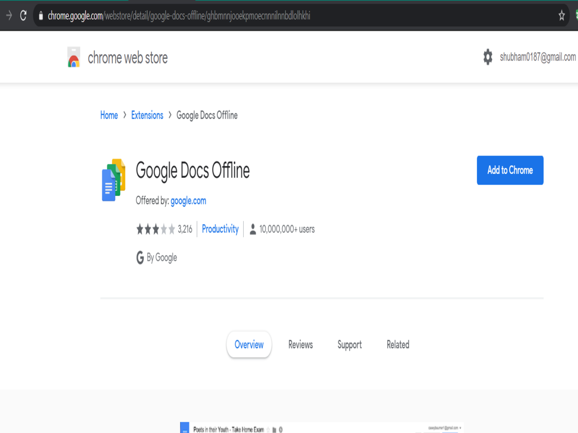The image size is (578, 433).
Task: Click the By Google text
Action: coord(162,258)
